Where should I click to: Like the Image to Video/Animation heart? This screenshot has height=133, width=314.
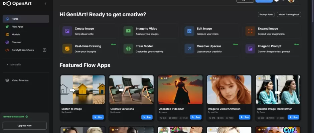coord(210,118)
